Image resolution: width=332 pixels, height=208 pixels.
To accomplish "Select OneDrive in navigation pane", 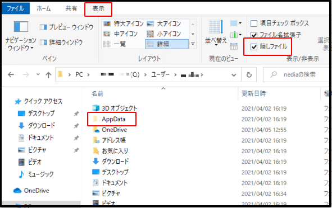I will click(31, 191).
